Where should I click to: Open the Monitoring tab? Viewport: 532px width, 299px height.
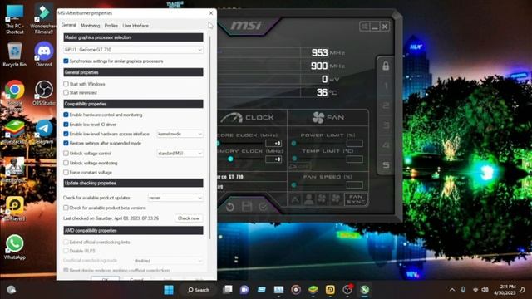coord(91,26)
